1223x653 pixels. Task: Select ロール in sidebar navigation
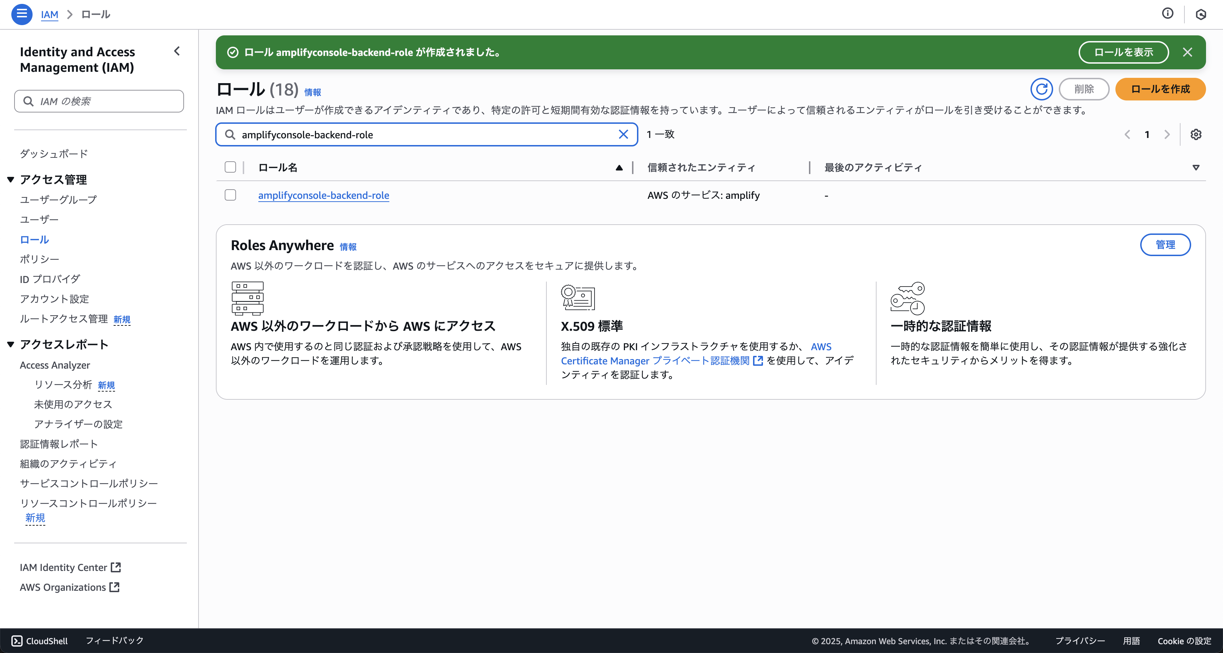pos(34,239)
